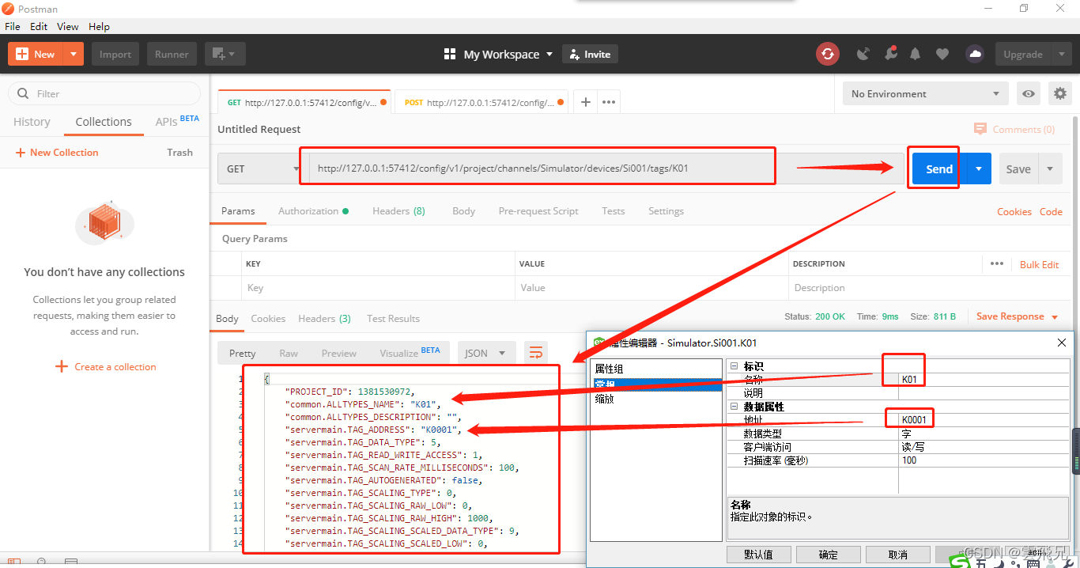Click 取消 in the property editor
The image size is (1080, 568).
tap(897, 555)
